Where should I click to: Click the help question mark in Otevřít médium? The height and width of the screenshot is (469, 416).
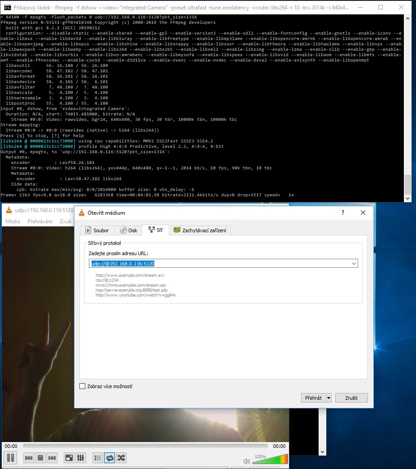point(343,212)
